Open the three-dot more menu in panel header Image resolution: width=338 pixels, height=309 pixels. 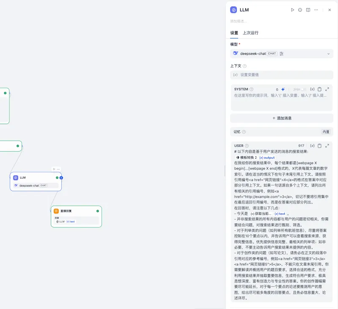click(x=316, y=10)
